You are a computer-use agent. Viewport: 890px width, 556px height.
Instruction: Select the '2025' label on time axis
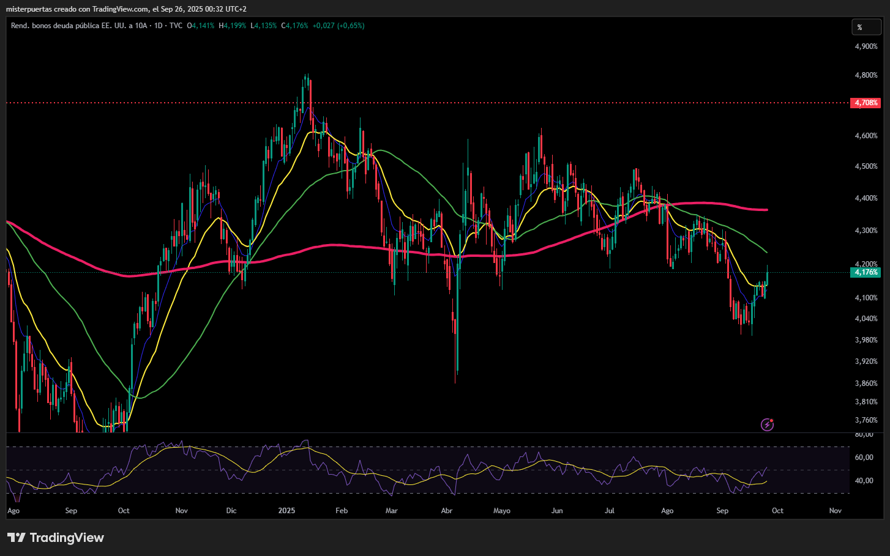pyautogui.click(x=286, y=511)
